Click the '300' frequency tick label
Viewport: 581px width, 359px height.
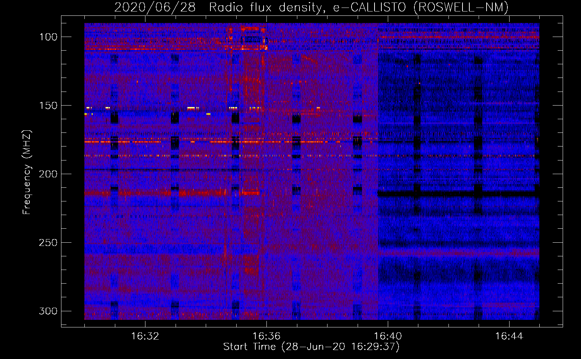click(48, 311)
